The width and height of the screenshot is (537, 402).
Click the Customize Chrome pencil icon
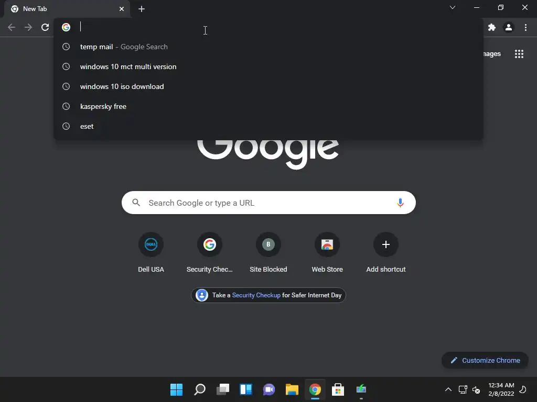click(x=454, y=360)
